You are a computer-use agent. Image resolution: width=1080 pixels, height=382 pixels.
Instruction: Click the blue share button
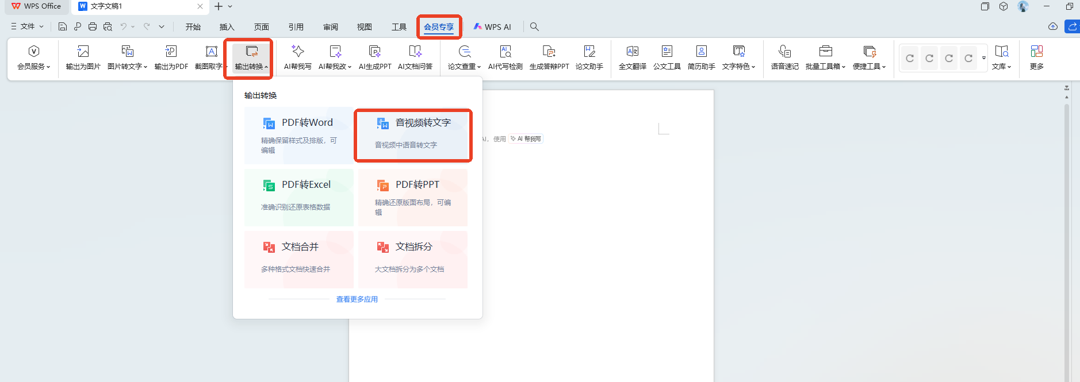tap(1073, 26)
